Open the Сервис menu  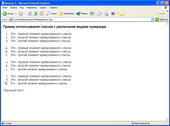(x=43, y=8)
